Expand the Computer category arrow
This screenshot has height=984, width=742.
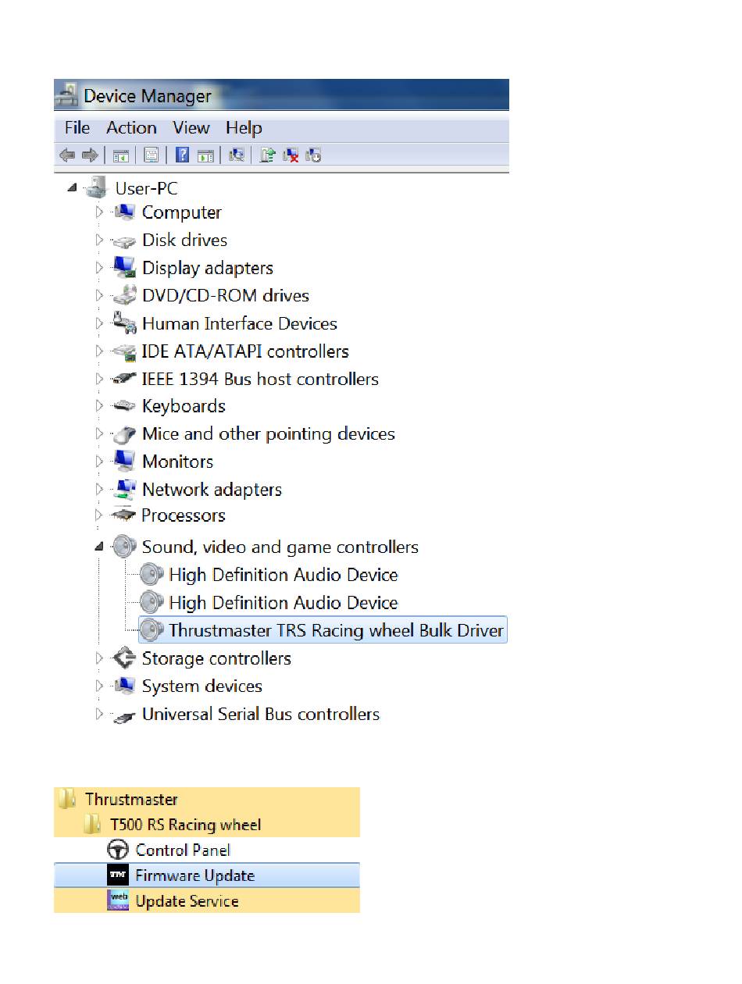99,212
